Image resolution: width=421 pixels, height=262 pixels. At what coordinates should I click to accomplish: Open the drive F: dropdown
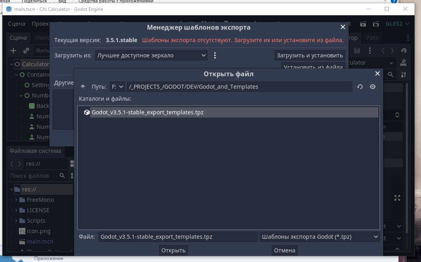pos(117,87)
